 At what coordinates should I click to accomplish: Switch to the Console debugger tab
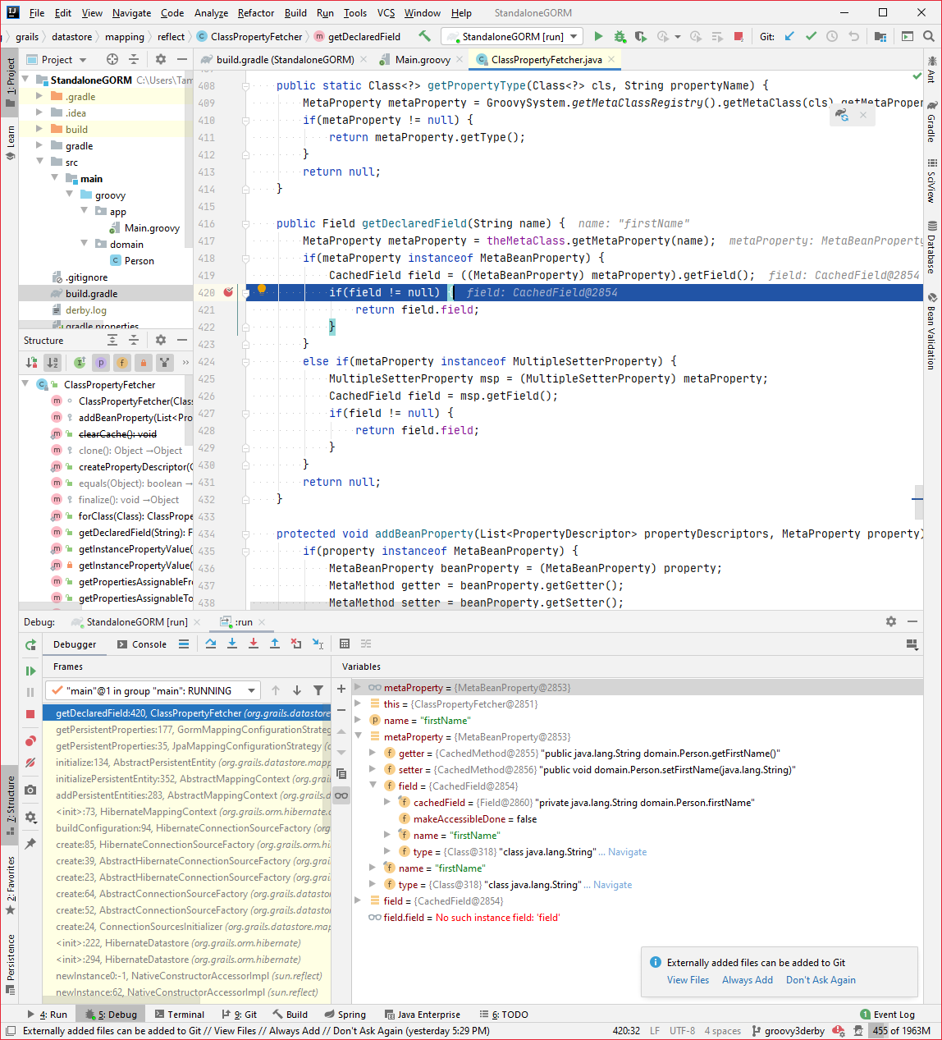point(142,644)
